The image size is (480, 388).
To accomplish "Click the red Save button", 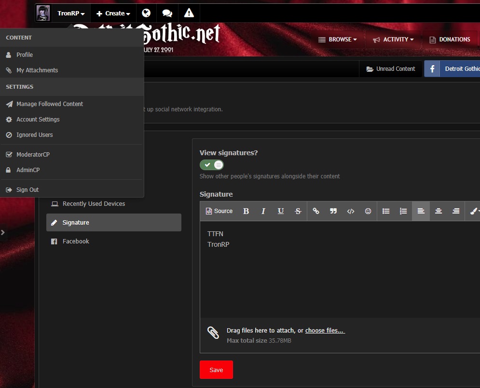I will pos(216,370).
